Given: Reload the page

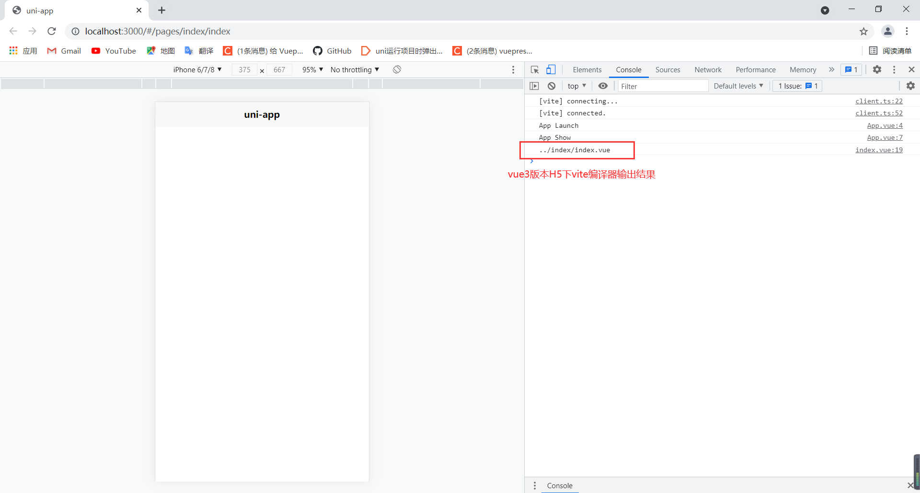Looking at the screenshot, I should click(x=52, y=32).
